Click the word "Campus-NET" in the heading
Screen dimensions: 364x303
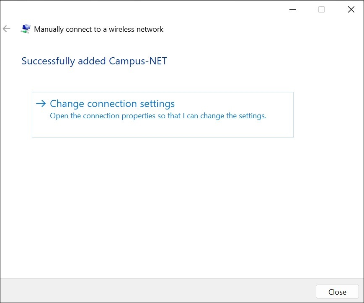(x=138, y=61)
